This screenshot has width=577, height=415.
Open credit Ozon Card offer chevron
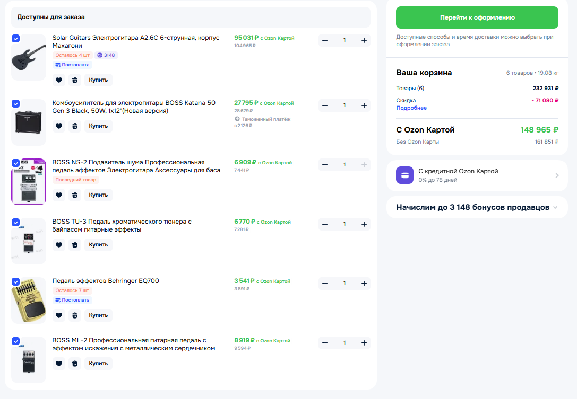tap(557, 175)
